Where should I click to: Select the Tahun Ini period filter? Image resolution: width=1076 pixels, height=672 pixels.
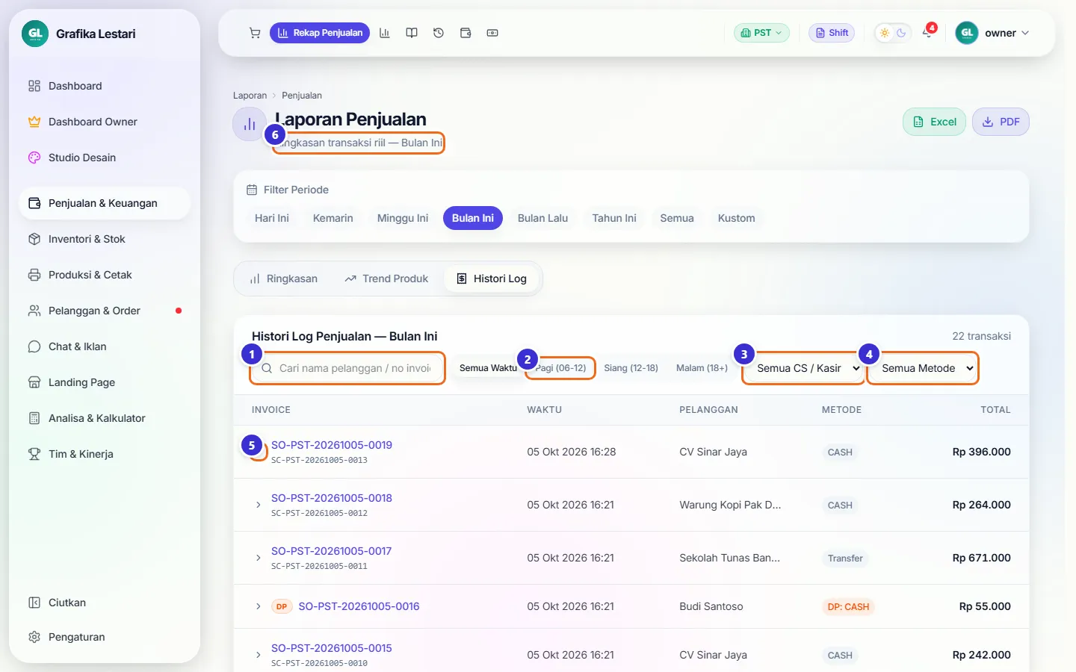click(x=614, y=218)
